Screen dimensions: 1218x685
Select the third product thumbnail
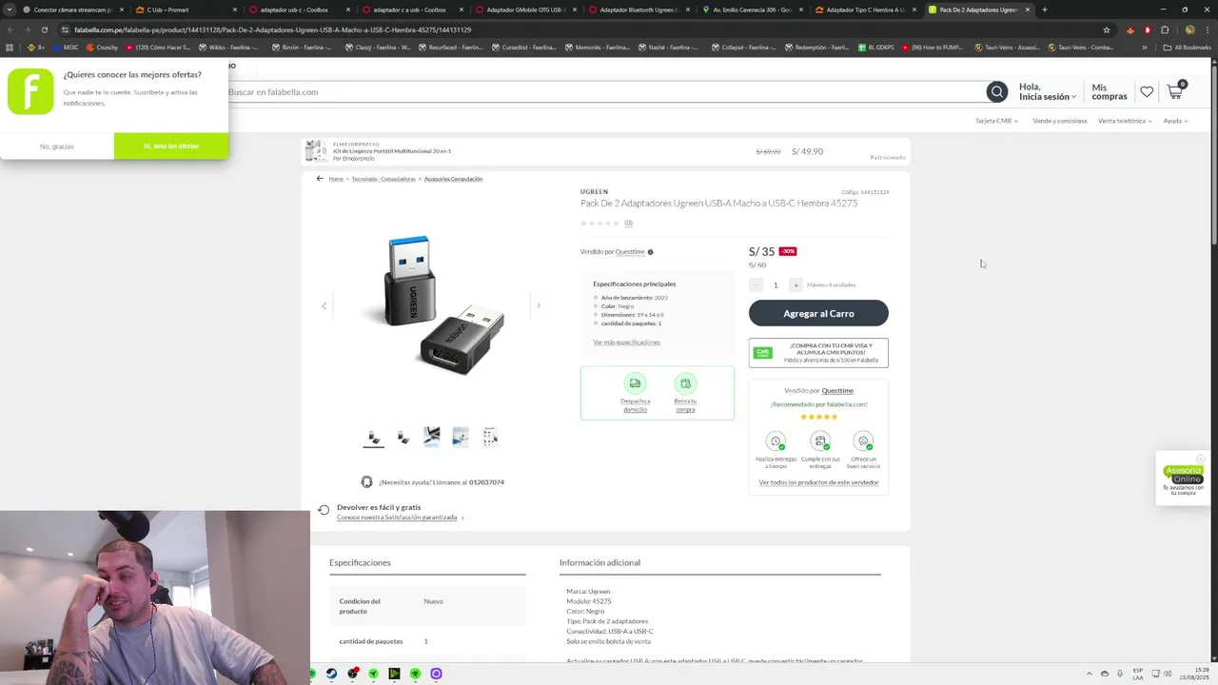point(432,437)
